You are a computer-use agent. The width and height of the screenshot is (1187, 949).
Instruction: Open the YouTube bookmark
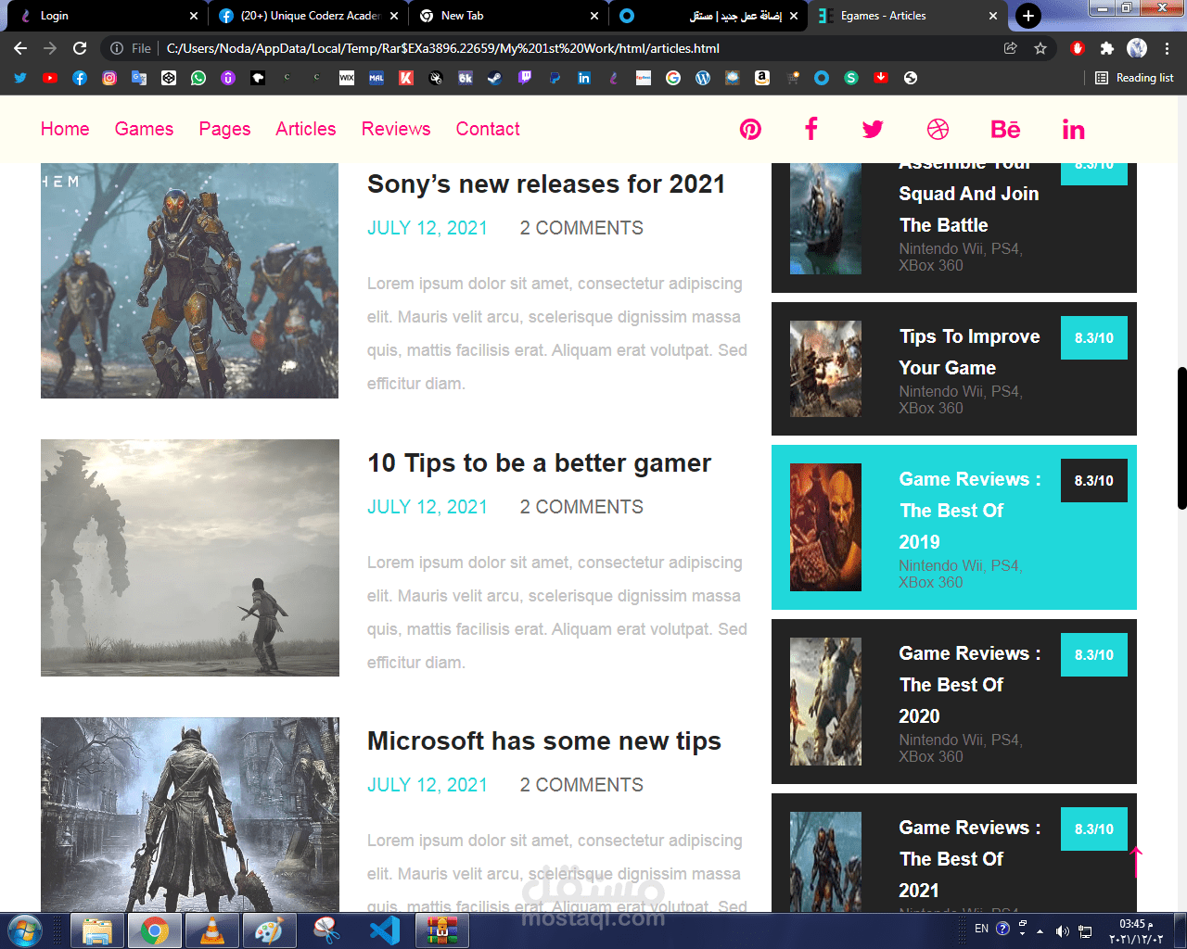coord(50,78)
